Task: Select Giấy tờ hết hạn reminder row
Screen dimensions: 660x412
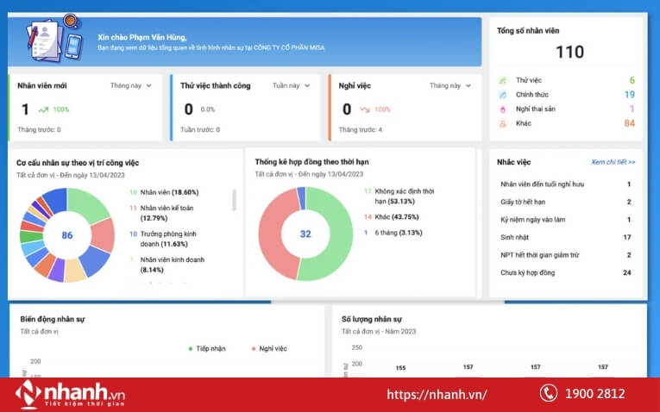Action: 565,202
